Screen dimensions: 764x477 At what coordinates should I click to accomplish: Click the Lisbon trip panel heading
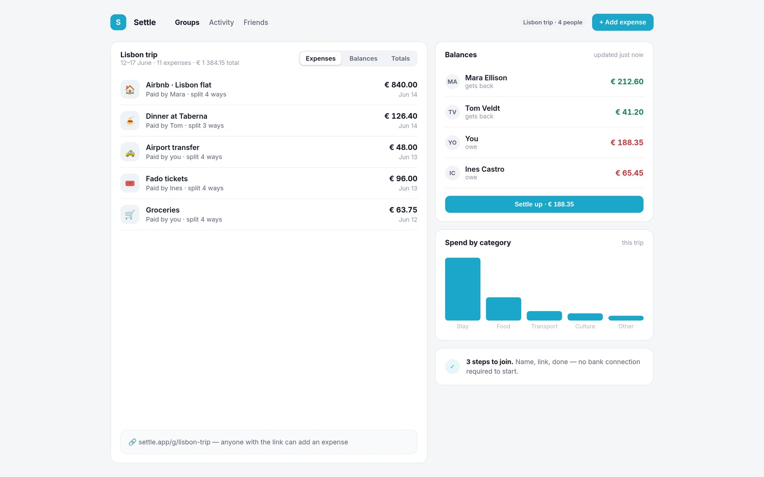pyautogui.click(x=139, y=55)
